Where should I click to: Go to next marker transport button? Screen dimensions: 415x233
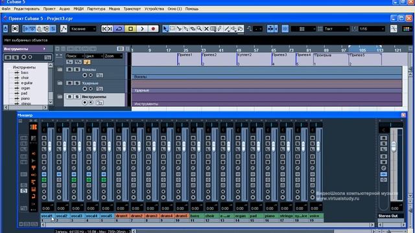click(x=110, y=28)
